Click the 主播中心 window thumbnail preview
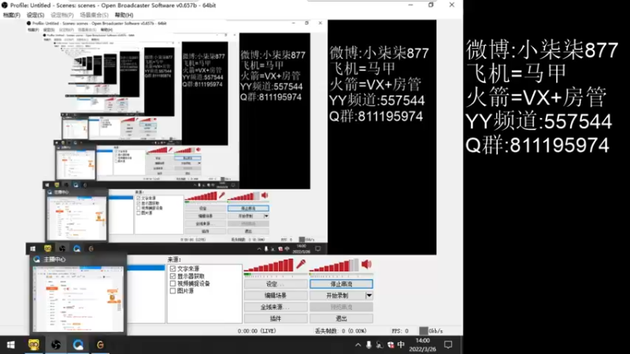630x354 pixels. (x=78, y=300)
